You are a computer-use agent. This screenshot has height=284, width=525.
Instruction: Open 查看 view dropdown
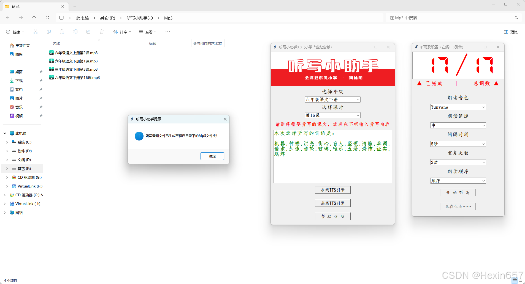tap(148, 32)
